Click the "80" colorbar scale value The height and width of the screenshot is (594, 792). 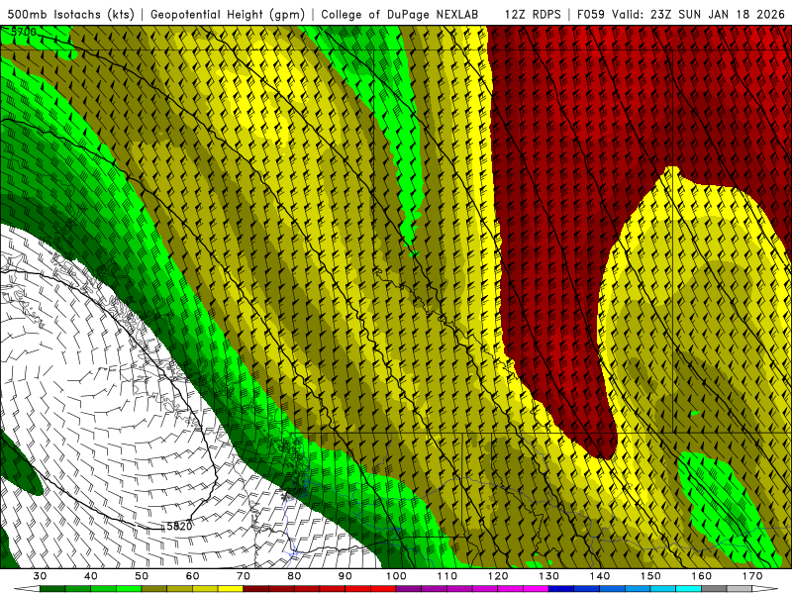pyautogui.click(x=294, y=576)
